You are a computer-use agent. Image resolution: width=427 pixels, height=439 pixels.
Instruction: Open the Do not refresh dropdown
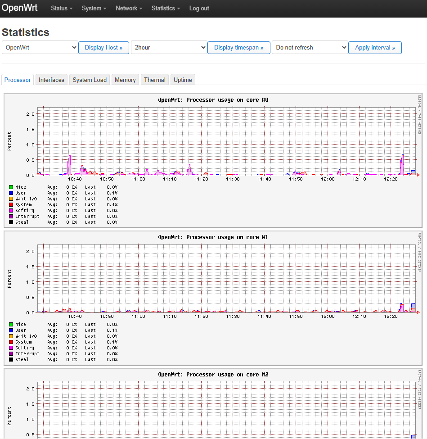point(310,47)
